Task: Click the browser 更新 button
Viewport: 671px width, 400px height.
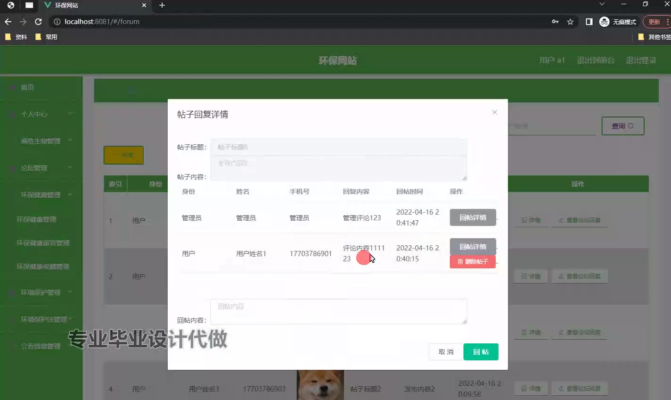Action: click(656, 22)
